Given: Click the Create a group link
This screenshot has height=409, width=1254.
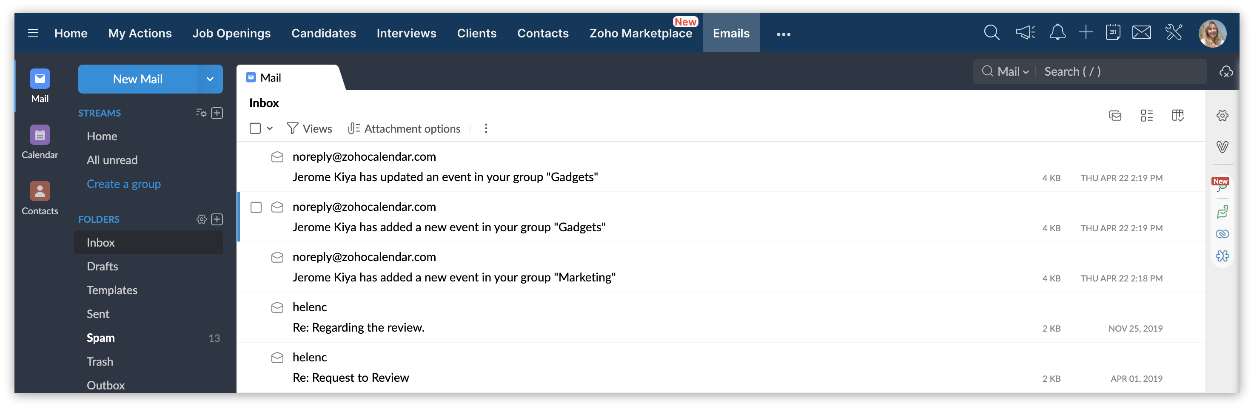Looking at the screenshot, I should (124, 184).
